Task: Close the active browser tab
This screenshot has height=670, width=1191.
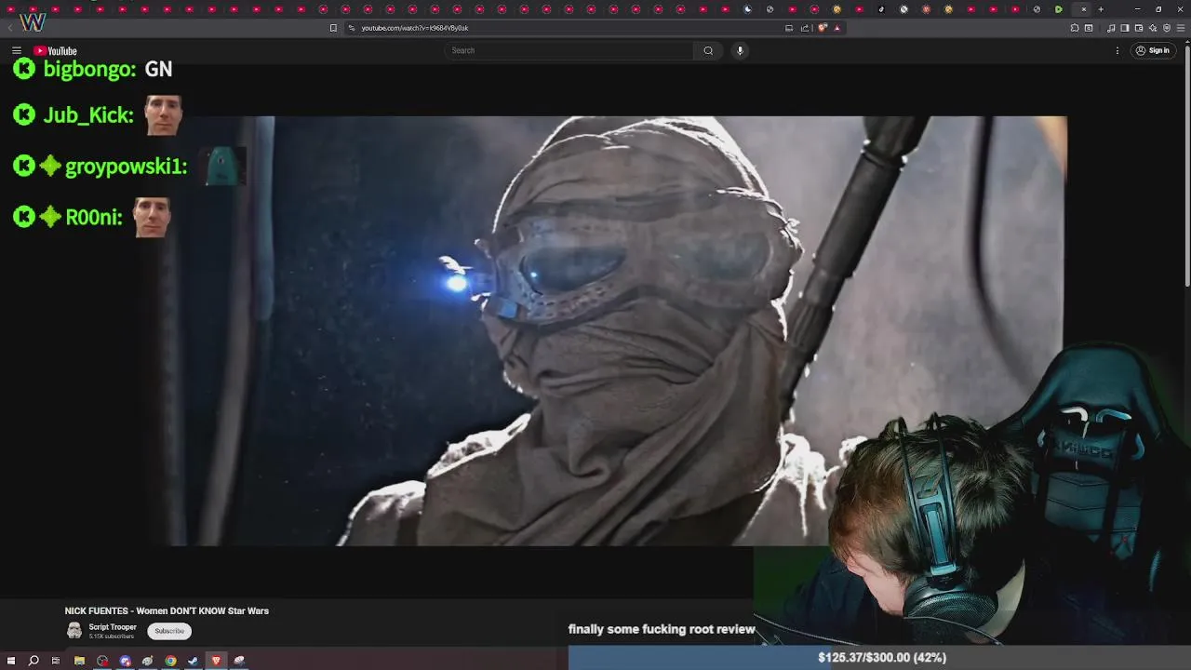Action: 1084,9
